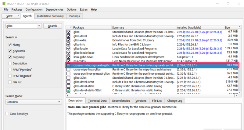Switch to the Change Log tab
Viewport: 244px width, 130px height.
click(174, 101)
